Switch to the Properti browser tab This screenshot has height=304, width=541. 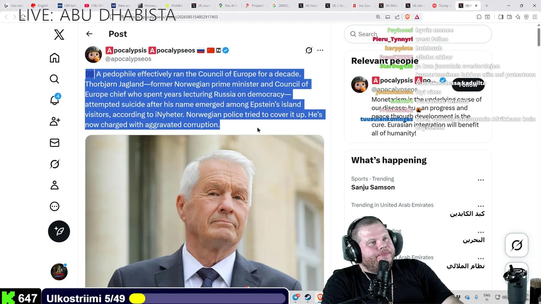[254, 5]
